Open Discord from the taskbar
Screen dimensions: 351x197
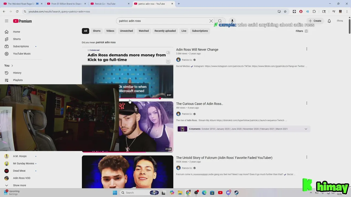pyautogui.click(x=228, y=193)
